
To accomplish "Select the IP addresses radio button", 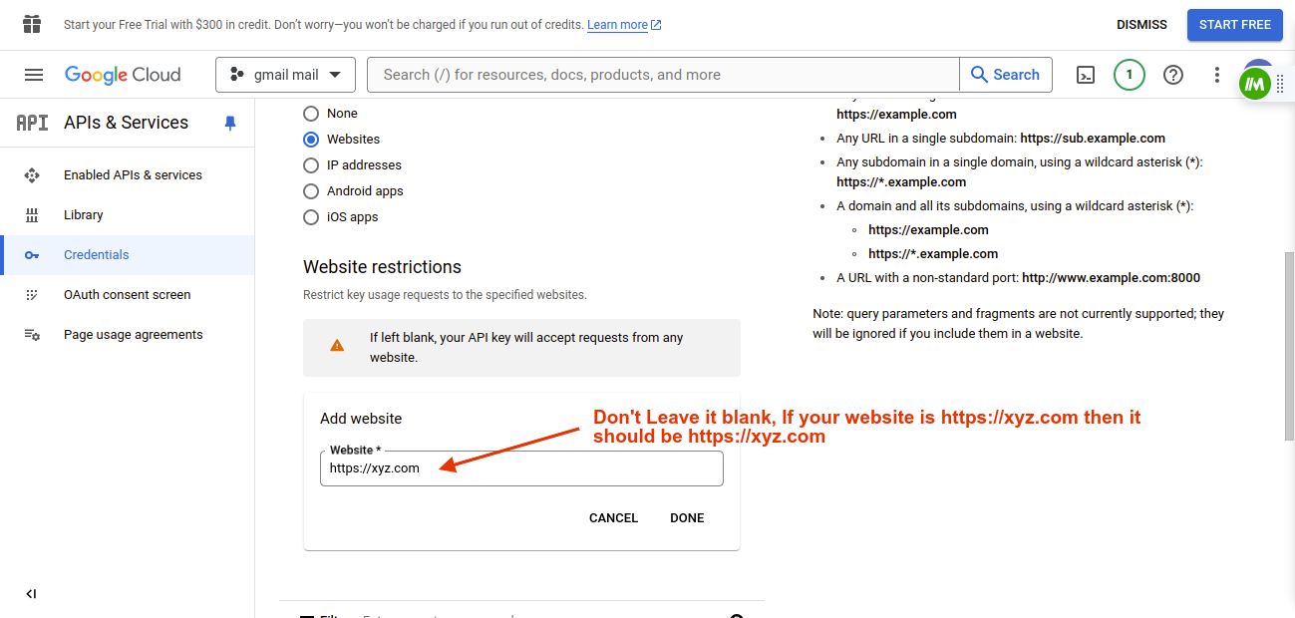I will (311, 165).
